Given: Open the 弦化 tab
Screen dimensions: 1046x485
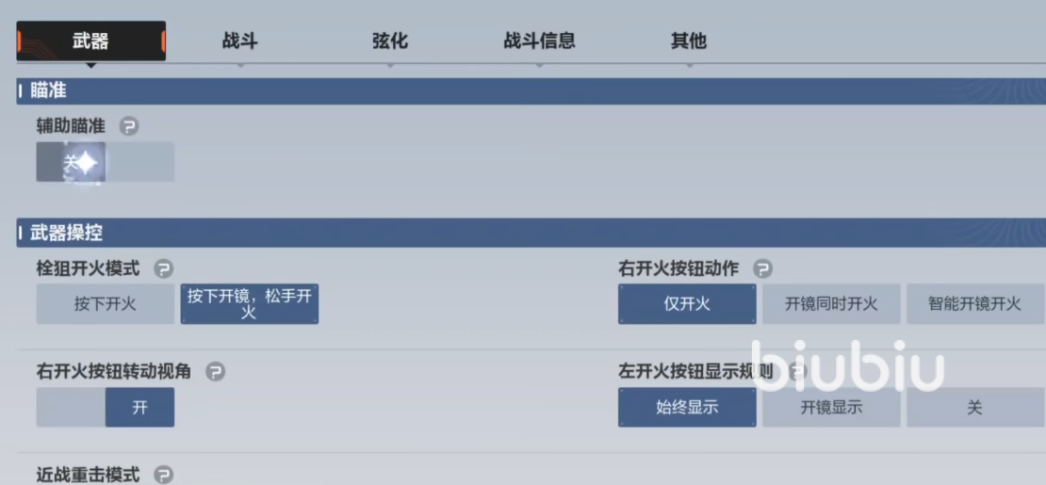Looking at the screenshot, I should (389, 41).
